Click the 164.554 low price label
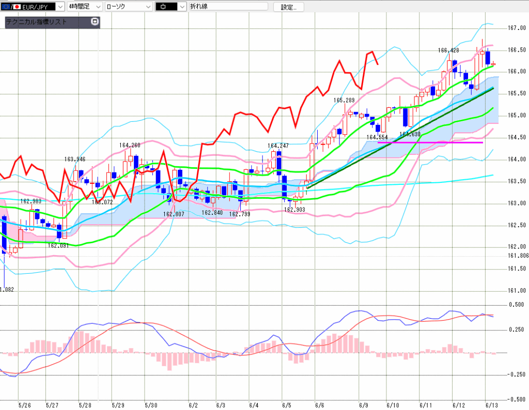 [377, 137]
